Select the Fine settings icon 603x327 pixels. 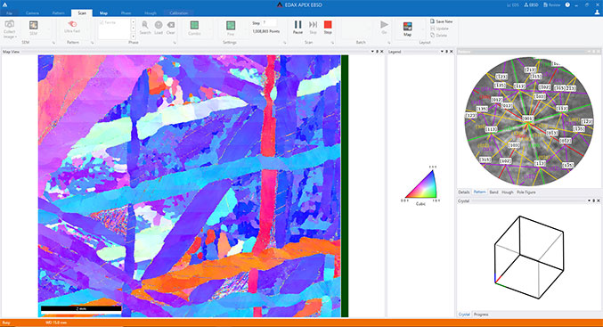pos(231,25)
